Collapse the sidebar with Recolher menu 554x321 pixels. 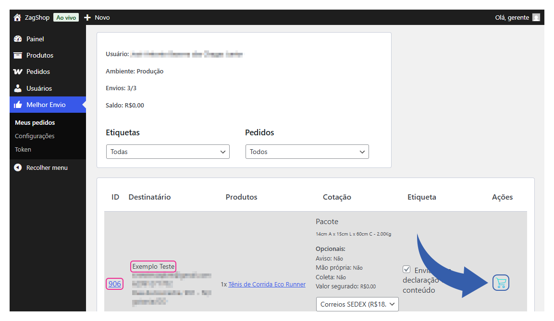pos(48,167)
